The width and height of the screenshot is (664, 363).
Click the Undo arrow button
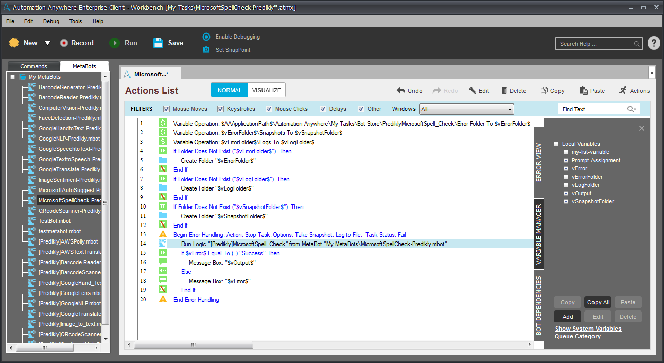(410, 91)
